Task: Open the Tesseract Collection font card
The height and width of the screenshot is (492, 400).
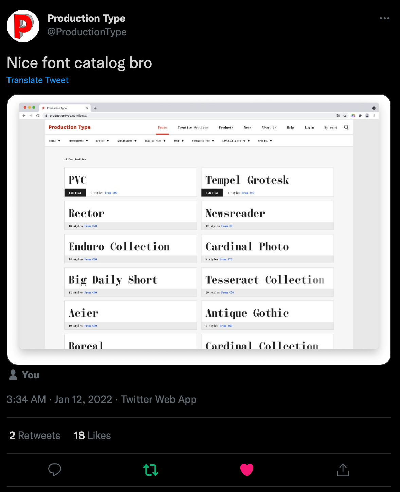Action: click(x=268, y=282)
